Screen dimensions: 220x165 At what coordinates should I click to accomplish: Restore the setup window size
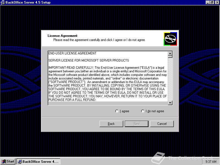pyautogui.click(x=212, y=2)
